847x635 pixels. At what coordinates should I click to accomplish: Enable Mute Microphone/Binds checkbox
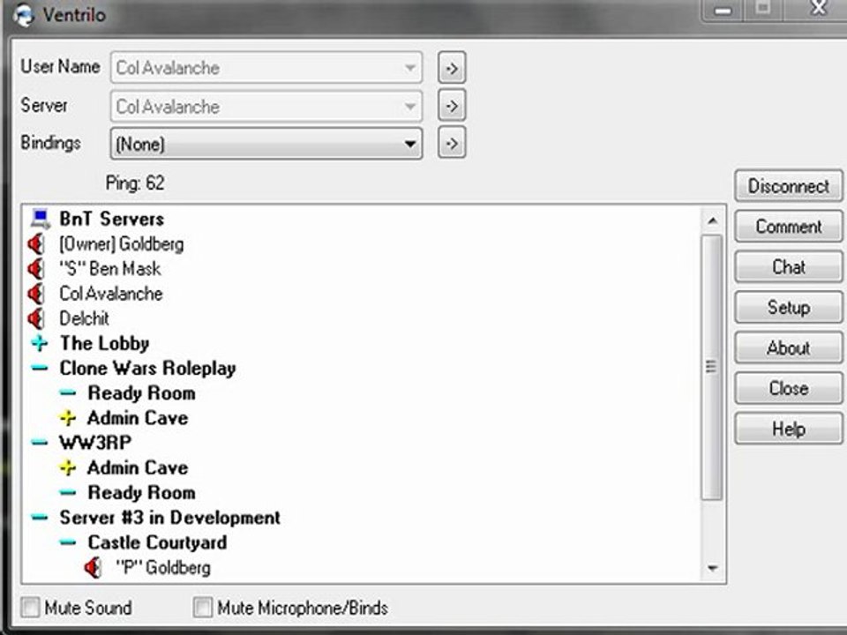pyautogui.click(x=203, y=607)
